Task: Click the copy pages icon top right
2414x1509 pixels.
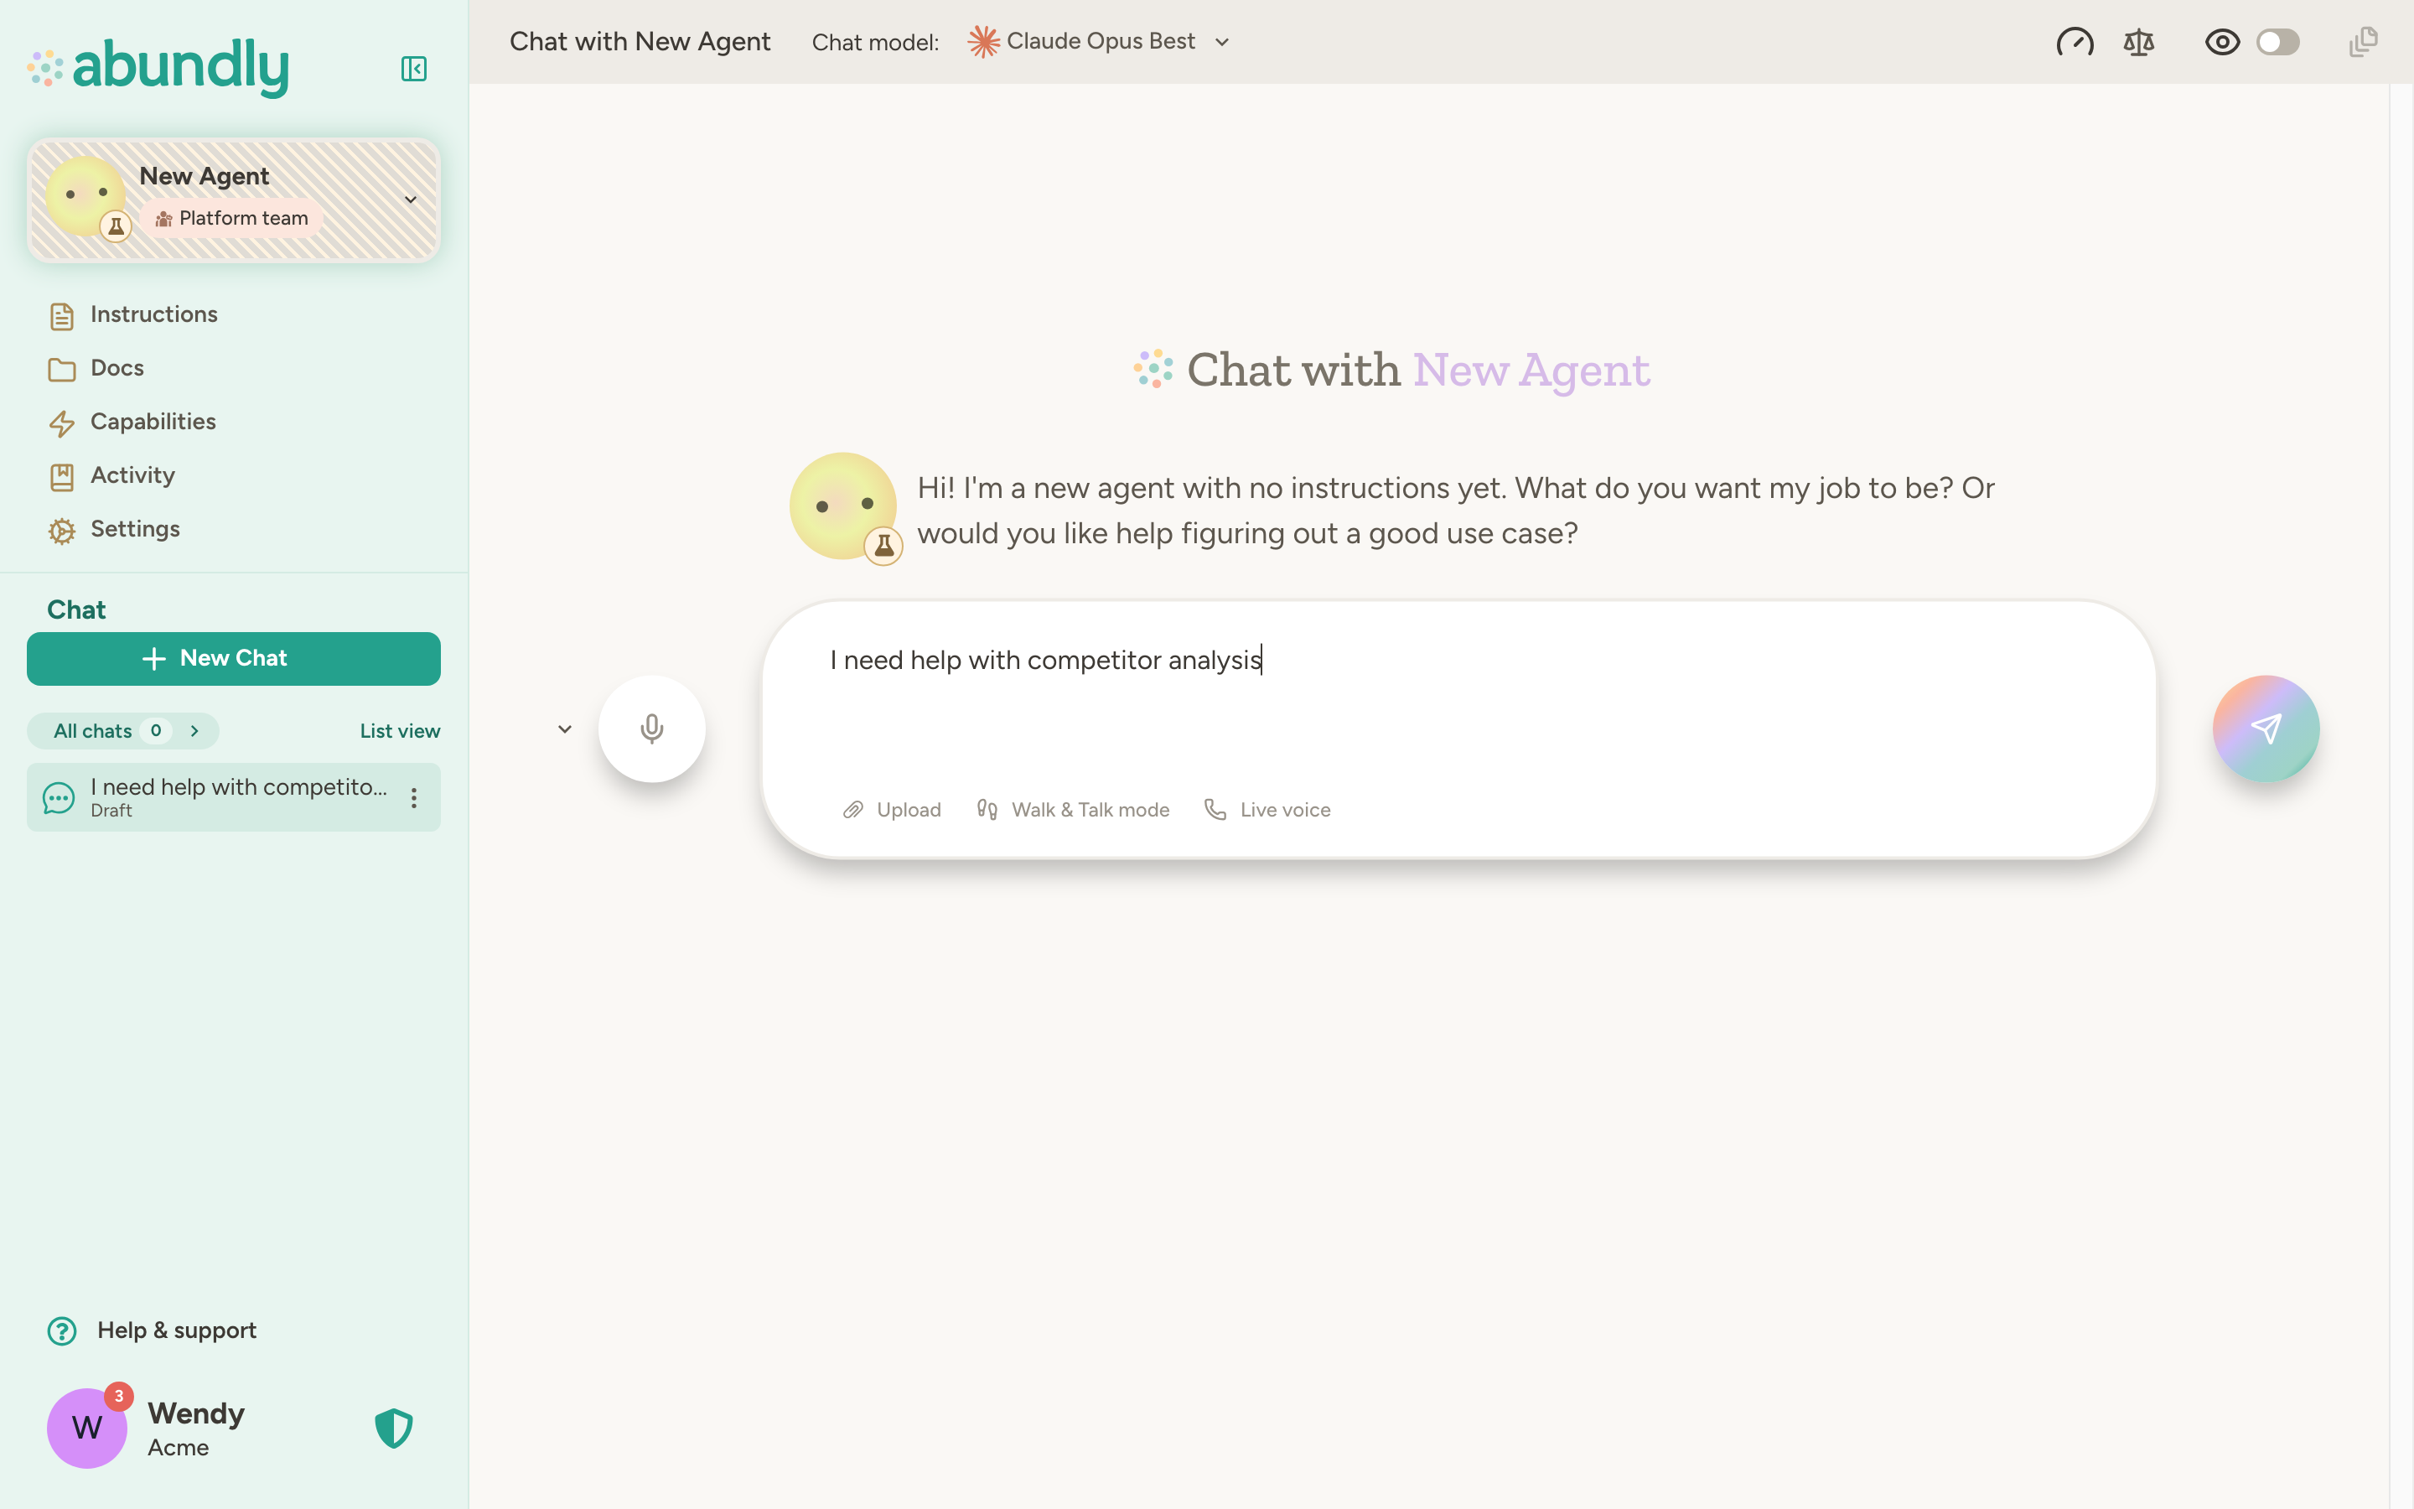Action: click(2363, 42)
